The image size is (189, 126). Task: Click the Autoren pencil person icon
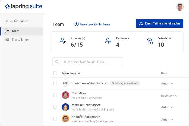pos(63,41)
